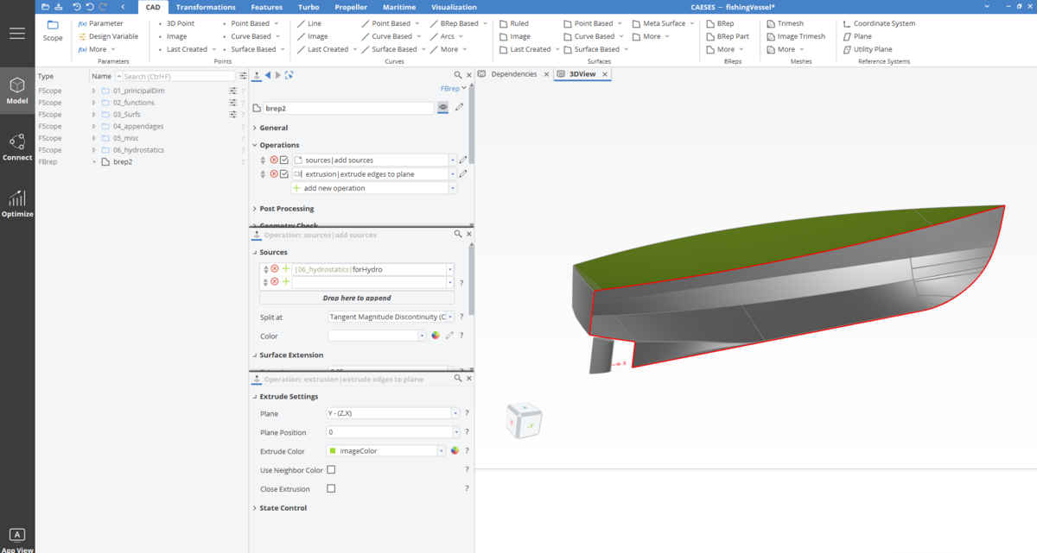Select 06_hydrostatics in the object tree

138,150
